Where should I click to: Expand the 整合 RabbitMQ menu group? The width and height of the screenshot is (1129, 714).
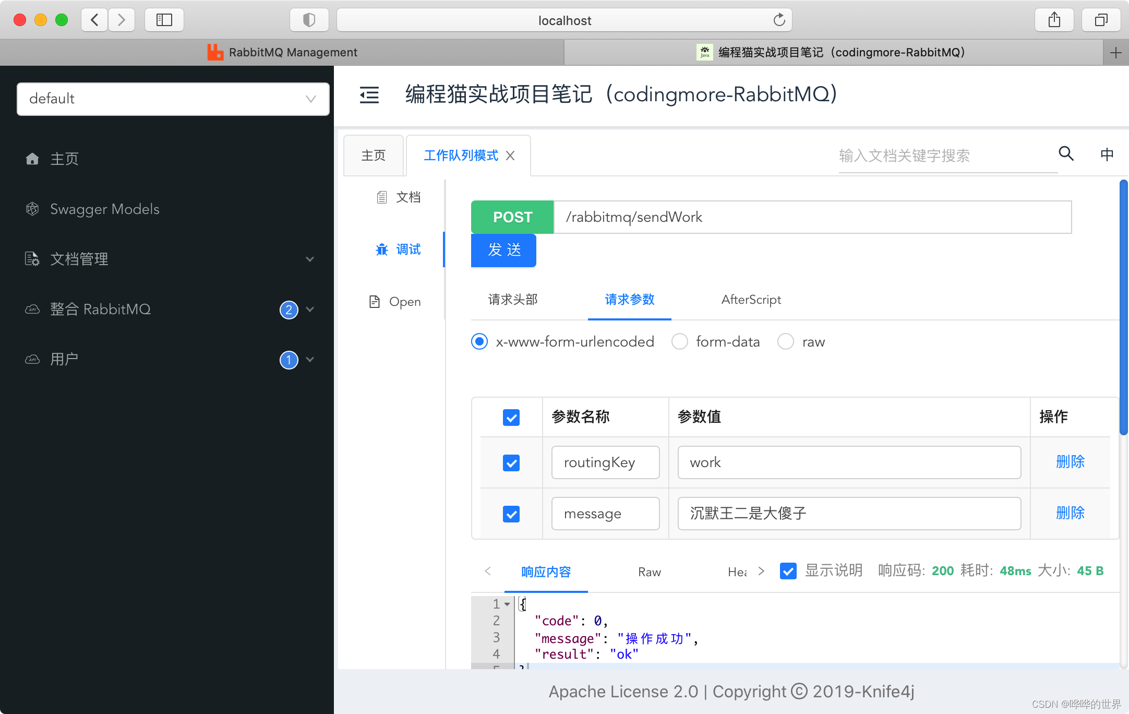coord(100,309)
